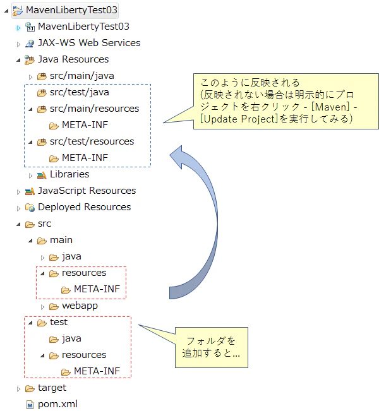379x411 pixels.
Task: Click the folder icon of java under test
Action: click(54, 339)
